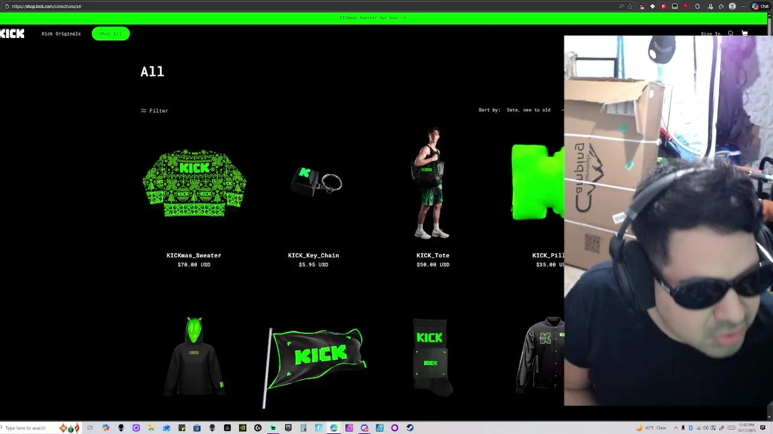Viewport: 773px width, 434px height.
Task: Click the Bluetooth tray icon
Action: pos(691,428)
